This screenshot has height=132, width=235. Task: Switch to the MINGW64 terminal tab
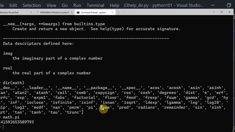pos(54,12)
